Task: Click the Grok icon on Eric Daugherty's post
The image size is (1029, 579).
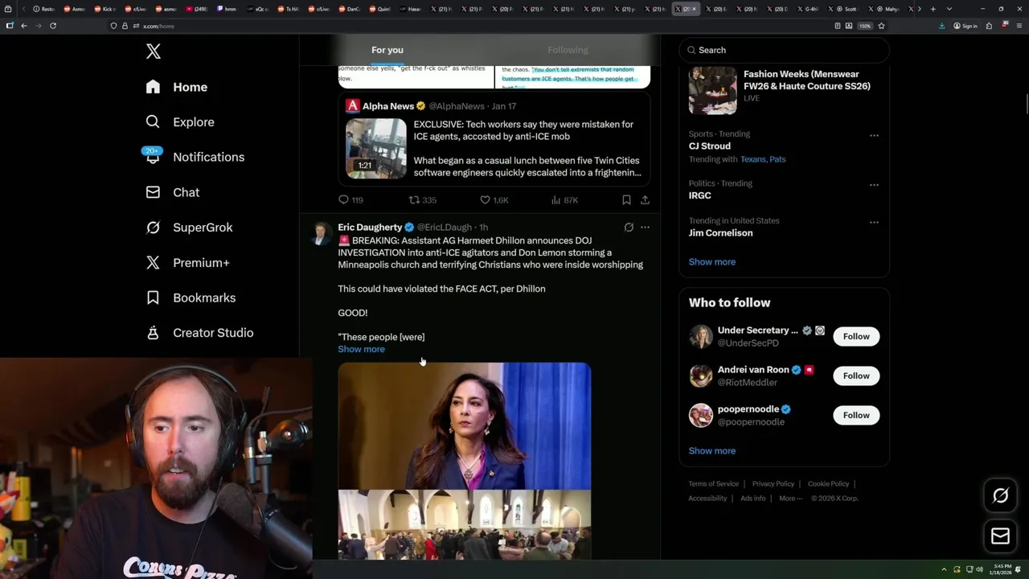Action: pos(629,228)
